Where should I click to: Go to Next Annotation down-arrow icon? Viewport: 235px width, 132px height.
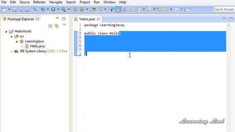138,10
